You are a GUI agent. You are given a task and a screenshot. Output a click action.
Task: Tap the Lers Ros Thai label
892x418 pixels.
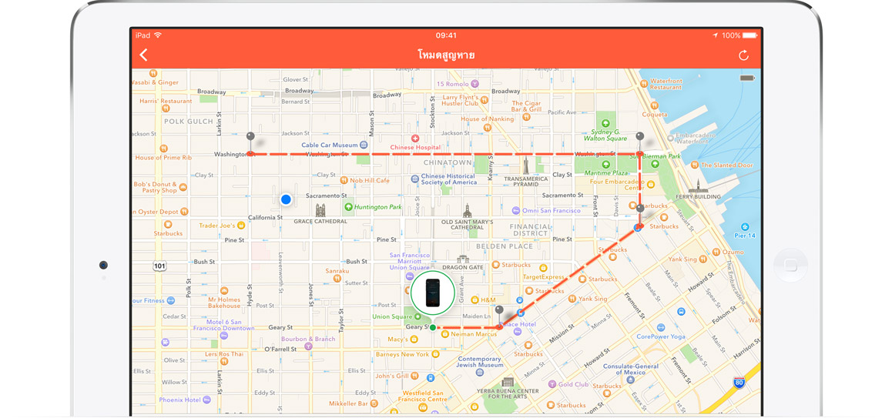point(224,354)
